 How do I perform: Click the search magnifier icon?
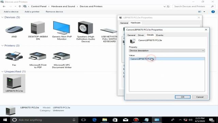point(212,6)
